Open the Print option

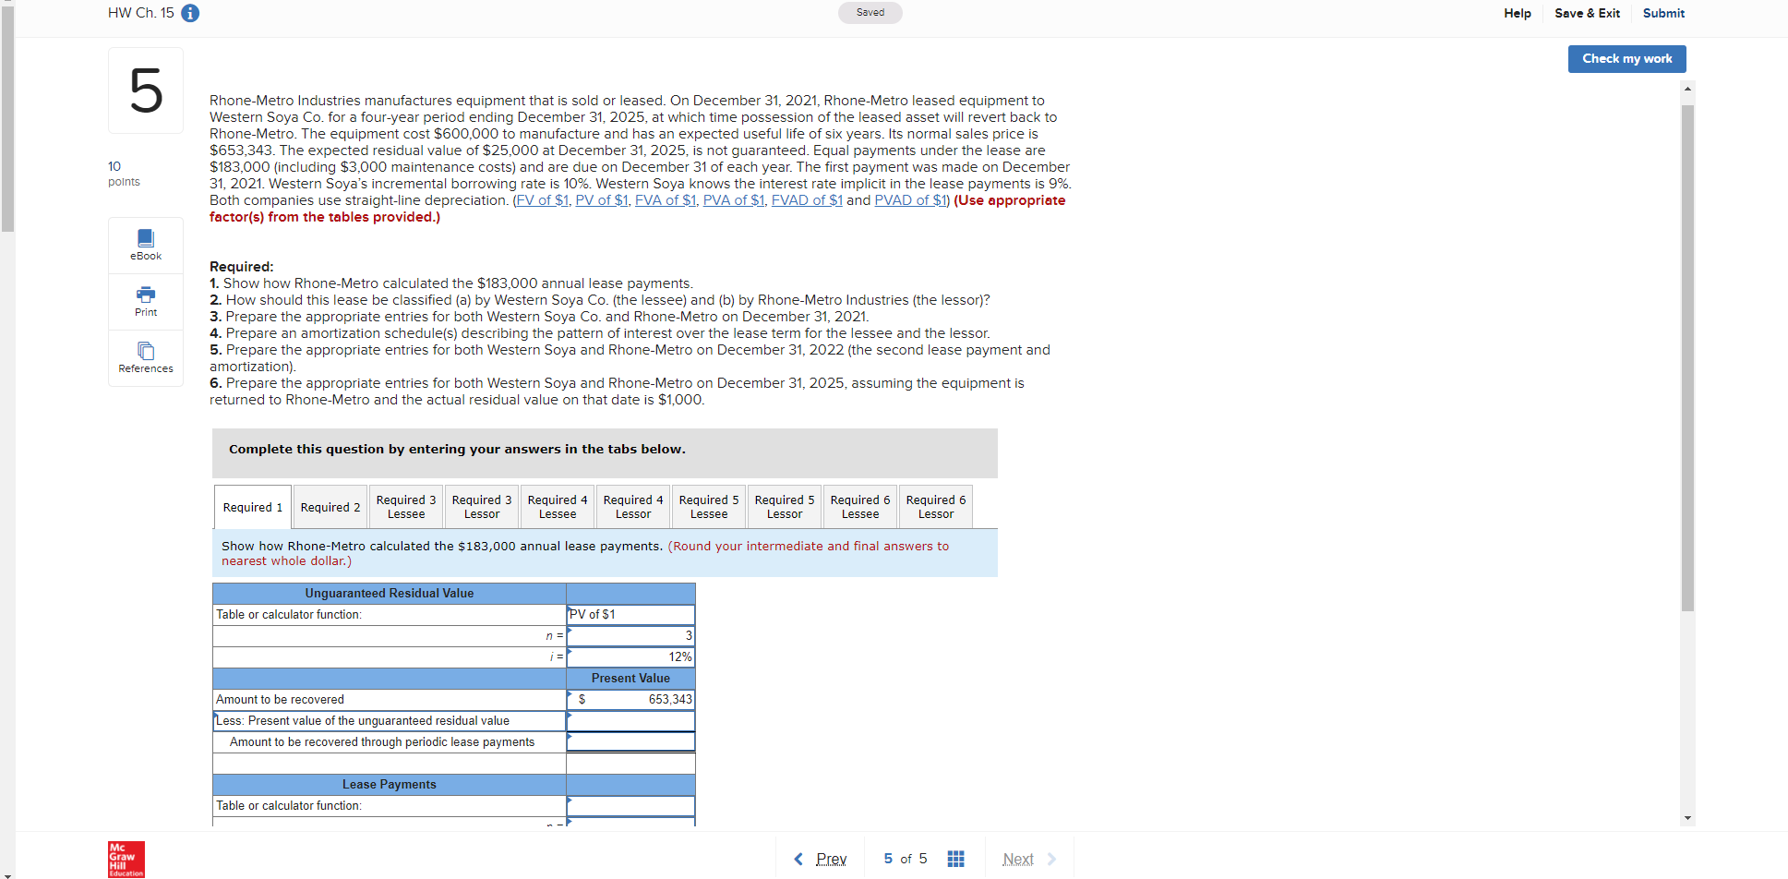click(145, 301)
